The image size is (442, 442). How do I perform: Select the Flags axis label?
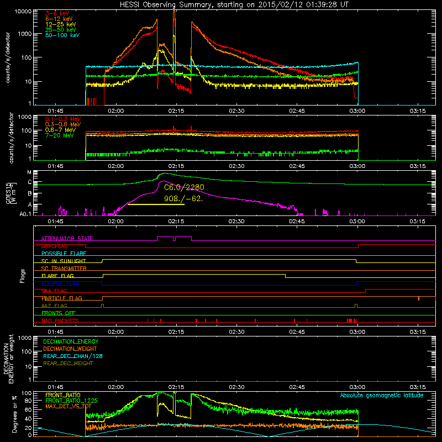pyautogui.click(x=23, y=276)
